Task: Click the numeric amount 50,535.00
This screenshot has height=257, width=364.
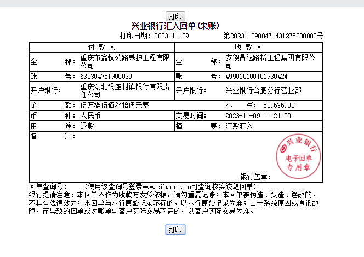Action: [x=278, y=105]
